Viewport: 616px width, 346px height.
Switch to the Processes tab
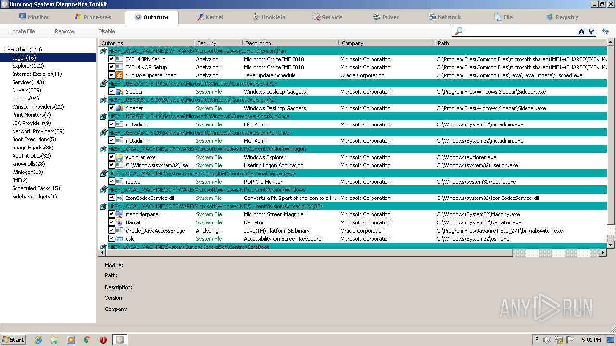tap(92, 17)
